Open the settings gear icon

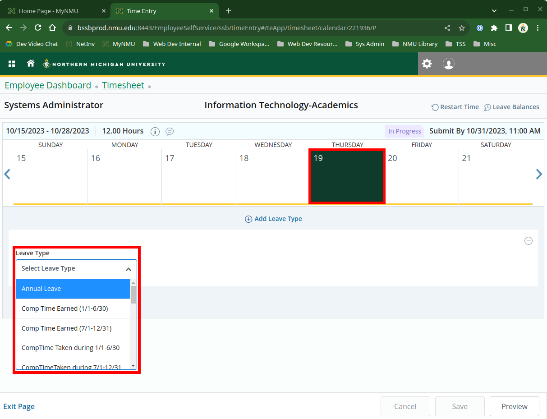click(427, 64)
